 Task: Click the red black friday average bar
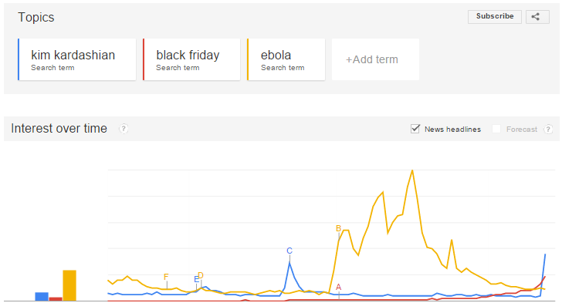pyautogui.click(x=56, y=298)
